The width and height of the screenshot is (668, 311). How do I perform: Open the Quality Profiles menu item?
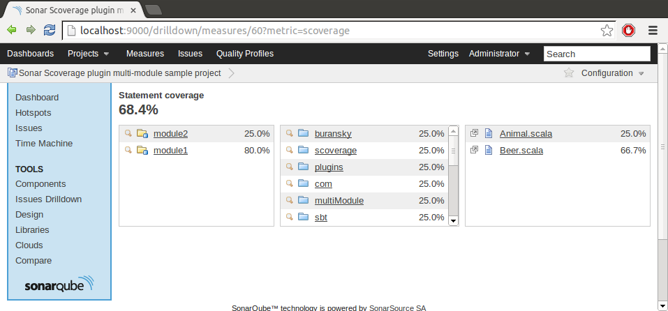click(245, 54)
